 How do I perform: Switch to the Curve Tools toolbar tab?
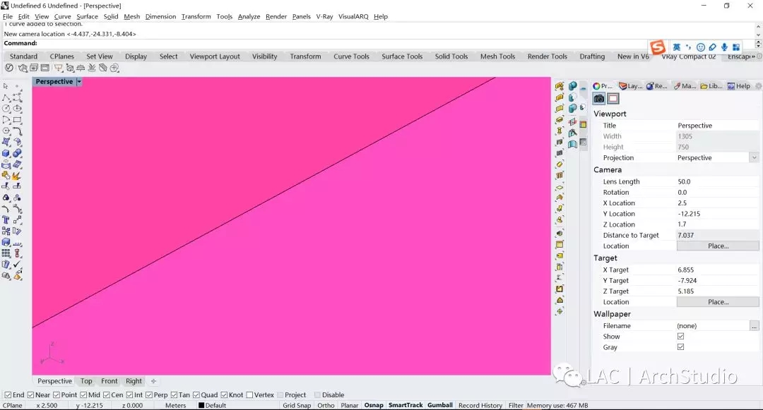(351, 56)
